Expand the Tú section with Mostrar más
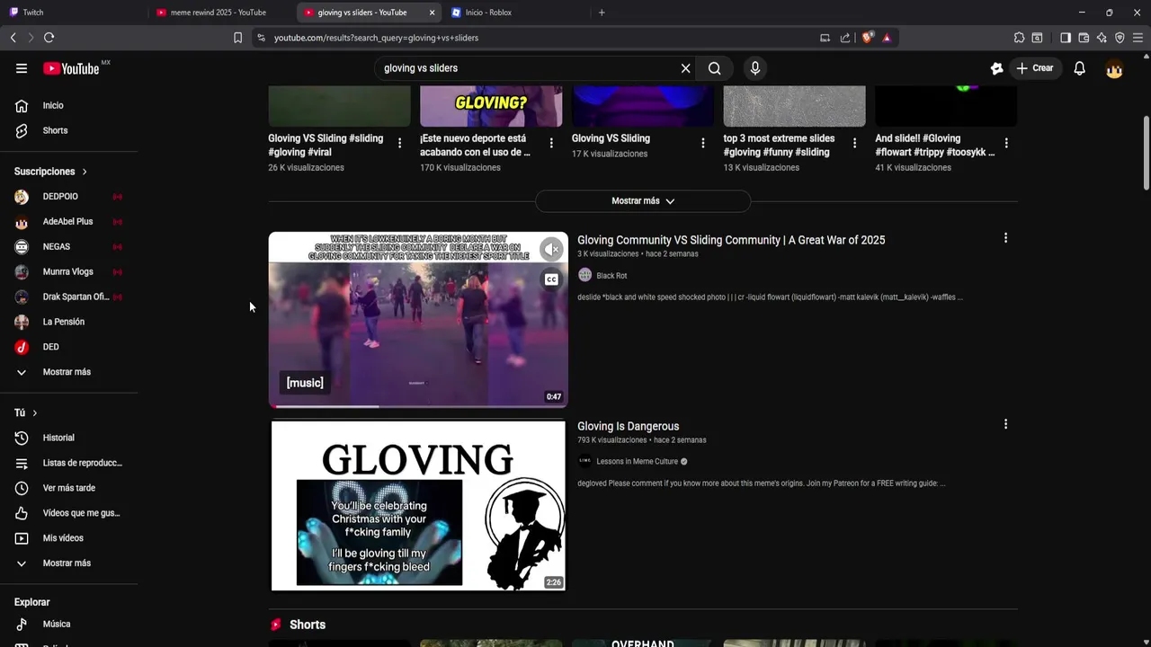The width and height of the screenshot is (1151, 647). click(x=68, y=563)
